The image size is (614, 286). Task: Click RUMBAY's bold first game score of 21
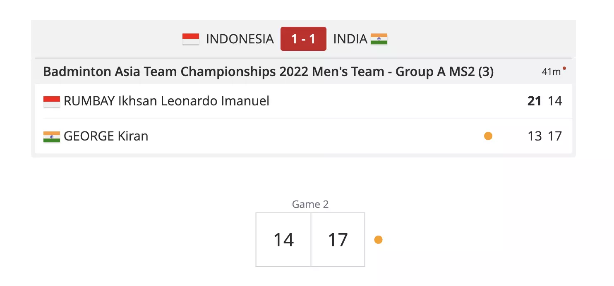(534, 101)
